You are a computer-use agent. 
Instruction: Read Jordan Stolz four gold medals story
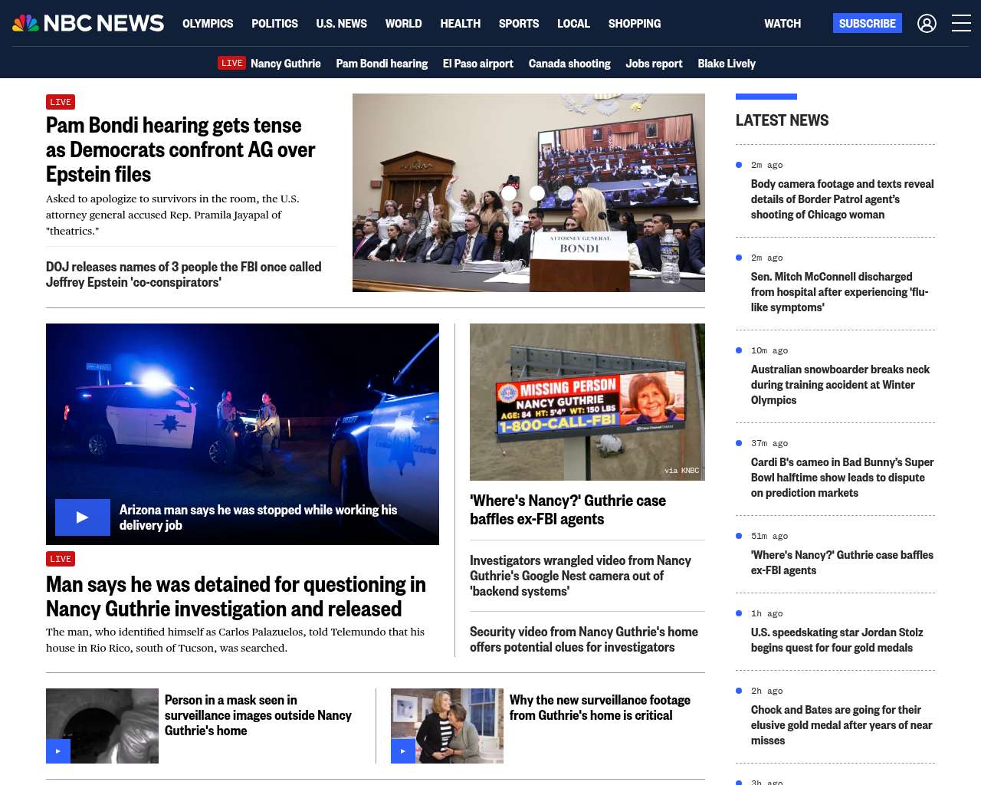pos(837,640)
